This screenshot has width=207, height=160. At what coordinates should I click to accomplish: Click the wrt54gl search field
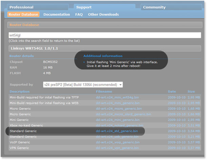click(105, 35)
